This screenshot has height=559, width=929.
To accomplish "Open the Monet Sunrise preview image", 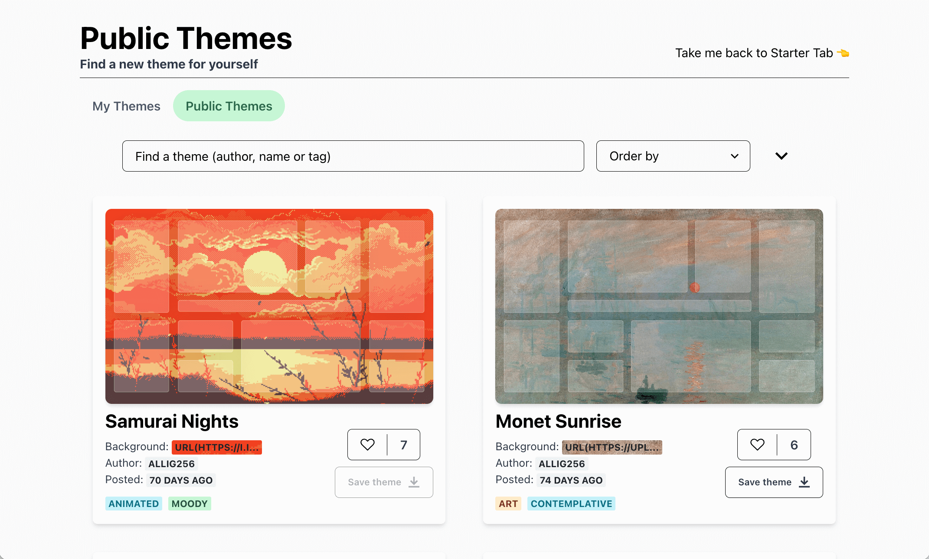I will (659, 306).
